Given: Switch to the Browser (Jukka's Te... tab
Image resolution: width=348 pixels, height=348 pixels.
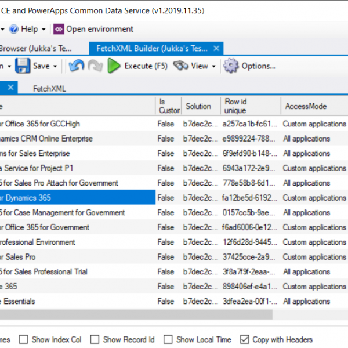Looking at the screenshot, I should coord(35,48).
